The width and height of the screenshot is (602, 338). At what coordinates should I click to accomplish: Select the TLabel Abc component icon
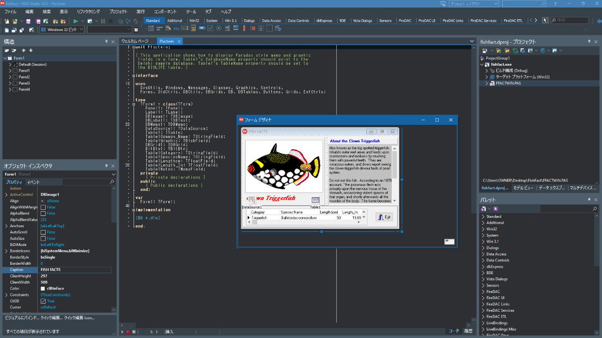(177, 29)
